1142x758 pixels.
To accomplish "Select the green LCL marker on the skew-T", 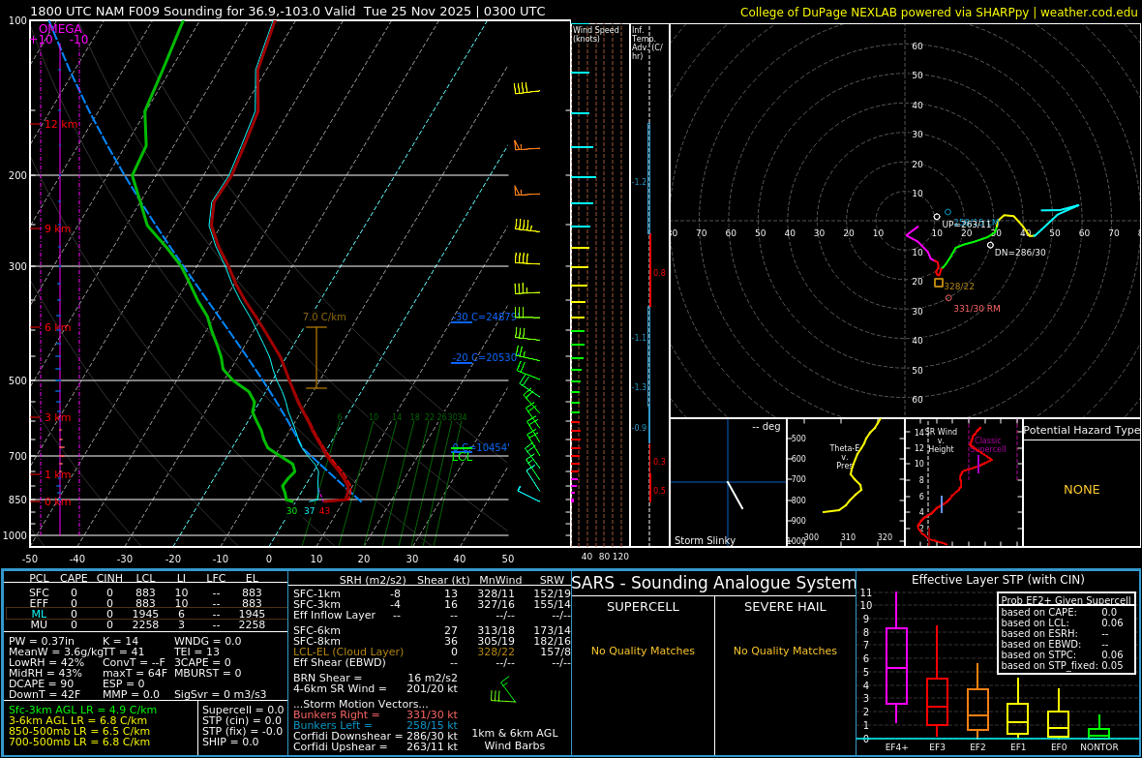I will [462, 458].
